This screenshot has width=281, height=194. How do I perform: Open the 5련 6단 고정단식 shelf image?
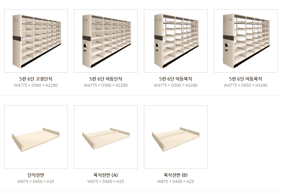coord(36,41)
